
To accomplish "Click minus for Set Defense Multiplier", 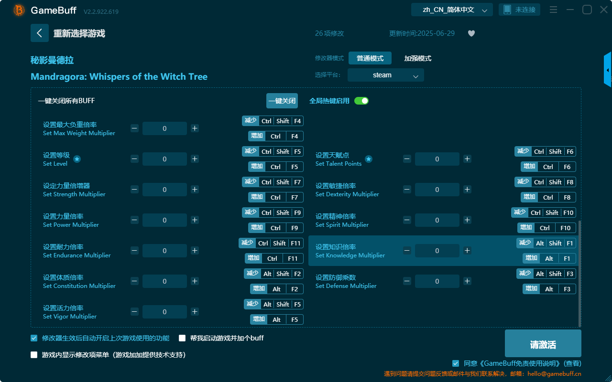I will pos(407,281).
